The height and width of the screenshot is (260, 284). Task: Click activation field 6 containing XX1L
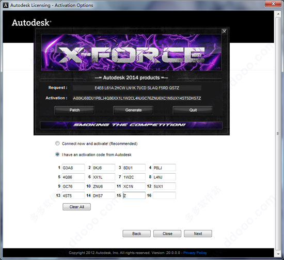pos(103,177)
